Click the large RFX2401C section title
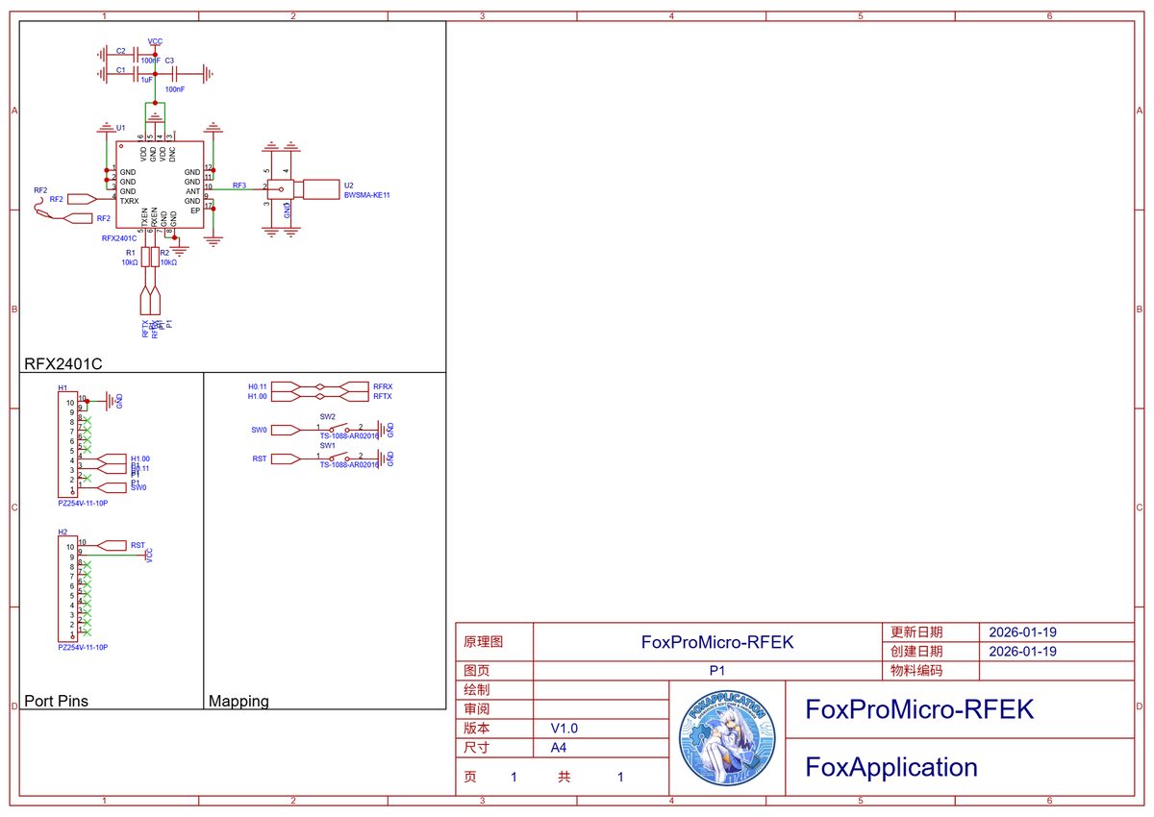Viewport: 1154px width, 817px height. pos(63,364)
